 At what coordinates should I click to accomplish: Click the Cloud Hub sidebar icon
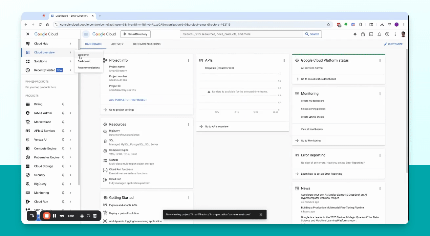coord(28,44)
